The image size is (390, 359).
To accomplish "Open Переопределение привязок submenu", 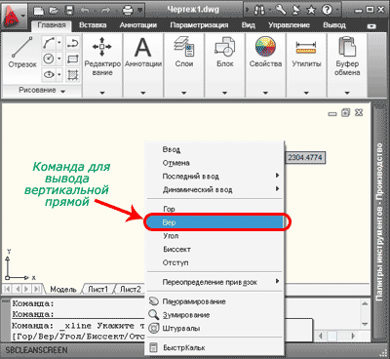I will [214, 282].
